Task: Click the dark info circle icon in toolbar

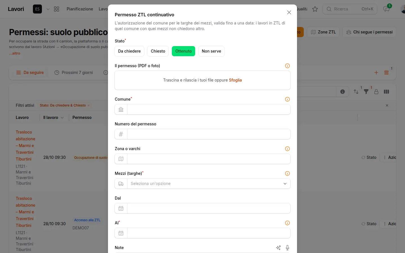Action: [x=343, y=92]
